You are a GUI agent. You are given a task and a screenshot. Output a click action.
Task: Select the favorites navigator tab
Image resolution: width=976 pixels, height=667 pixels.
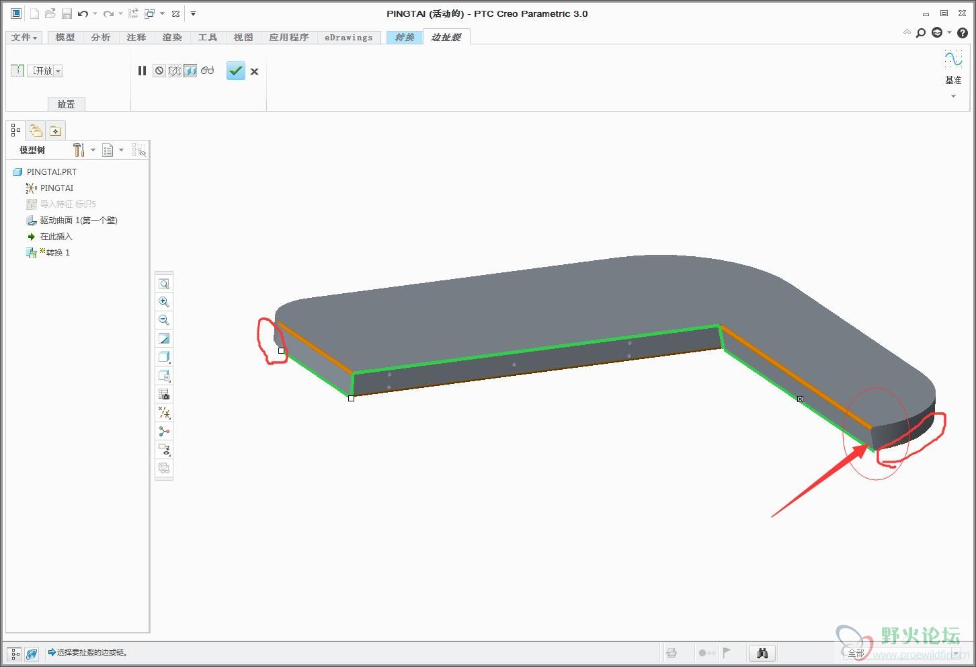56,130
